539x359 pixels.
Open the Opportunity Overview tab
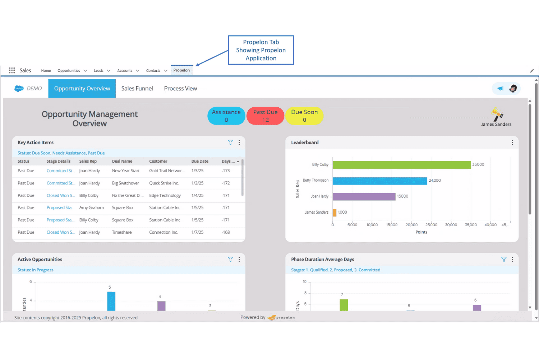[82, 88]
